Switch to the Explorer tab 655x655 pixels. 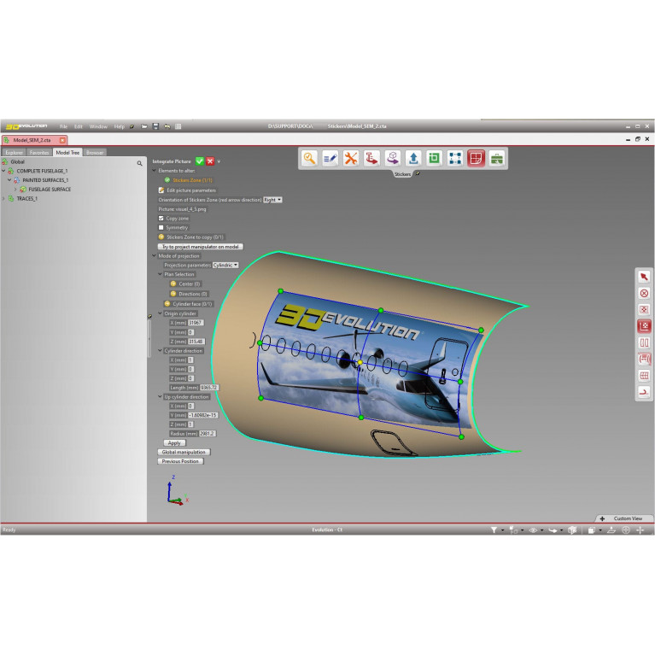point(15,153)
